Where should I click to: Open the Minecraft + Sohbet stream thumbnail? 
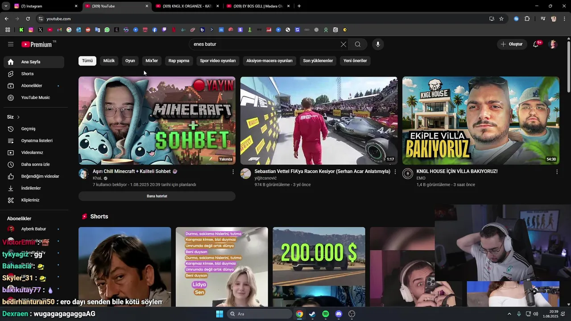(x=157, y=120)
